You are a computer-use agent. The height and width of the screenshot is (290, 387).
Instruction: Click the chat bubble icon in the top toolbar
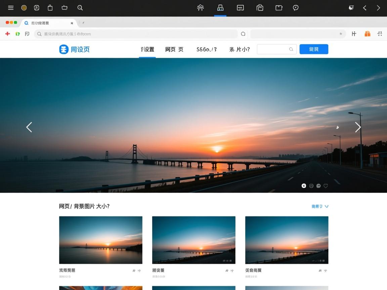point(296,8)
